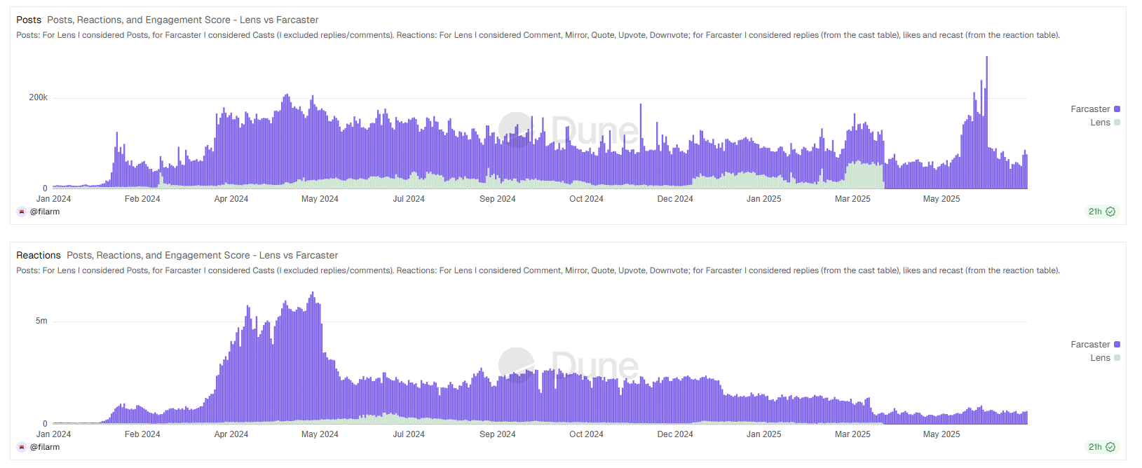Open the @filarm username link under Reactions chart
Image resolution: width=1142 pixels, height=468 pixels.
[45, 447]
